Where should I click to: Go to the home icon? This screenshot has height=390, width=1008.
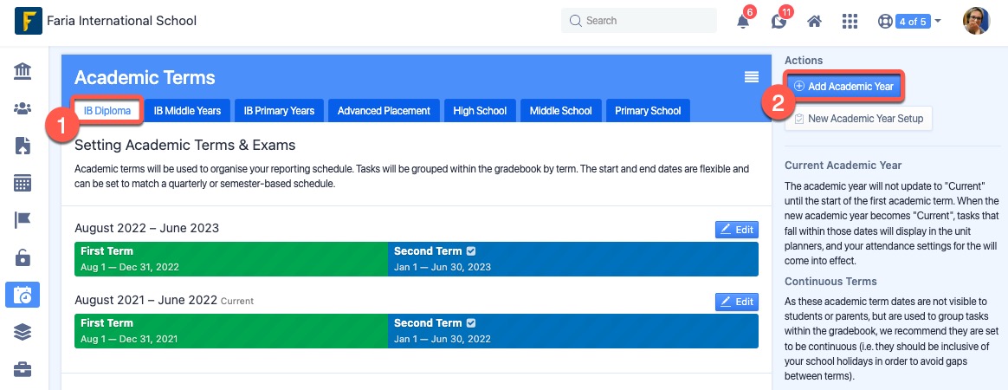pos(815,22)
